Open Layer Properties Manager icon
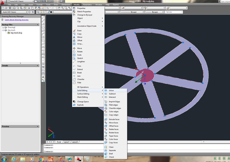Viewport: 230px width, 162px height. click(38, 12)
